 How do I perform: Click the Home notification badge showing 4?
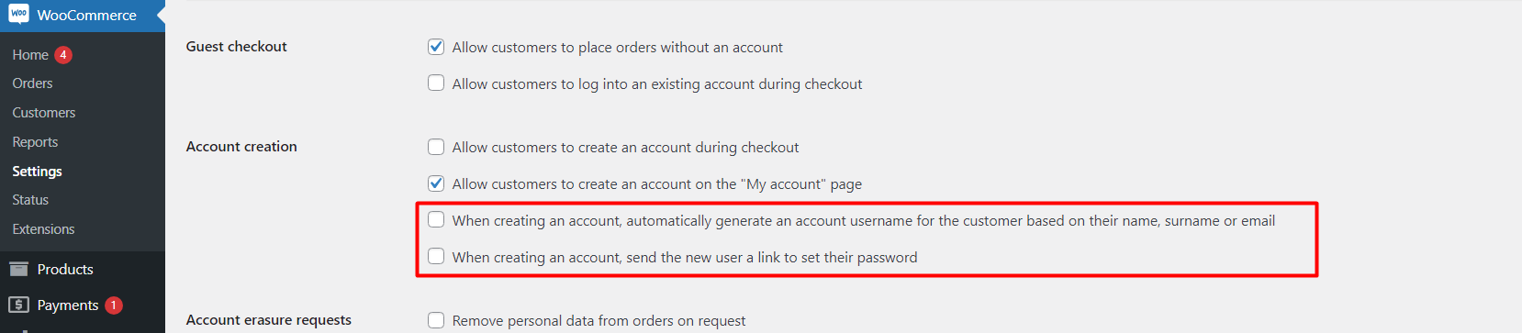(x=62, y=55)
